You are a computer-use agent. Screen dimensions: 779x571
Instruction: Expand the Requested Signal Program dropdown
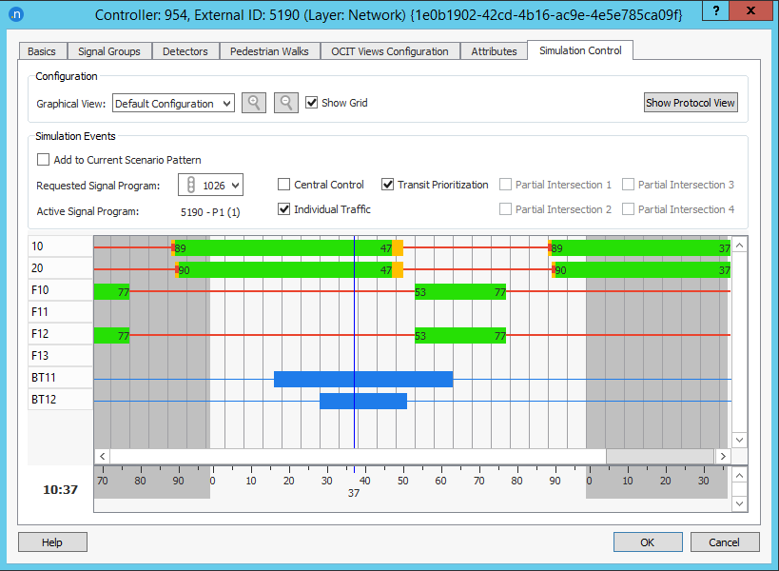[x=234, y=185]
